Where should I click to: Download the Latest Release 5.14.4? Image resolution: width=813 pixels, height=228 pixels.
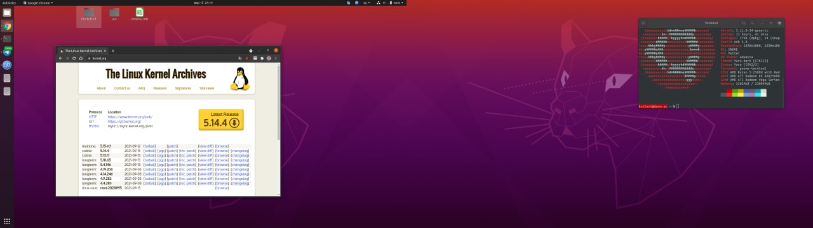[221, 119]
